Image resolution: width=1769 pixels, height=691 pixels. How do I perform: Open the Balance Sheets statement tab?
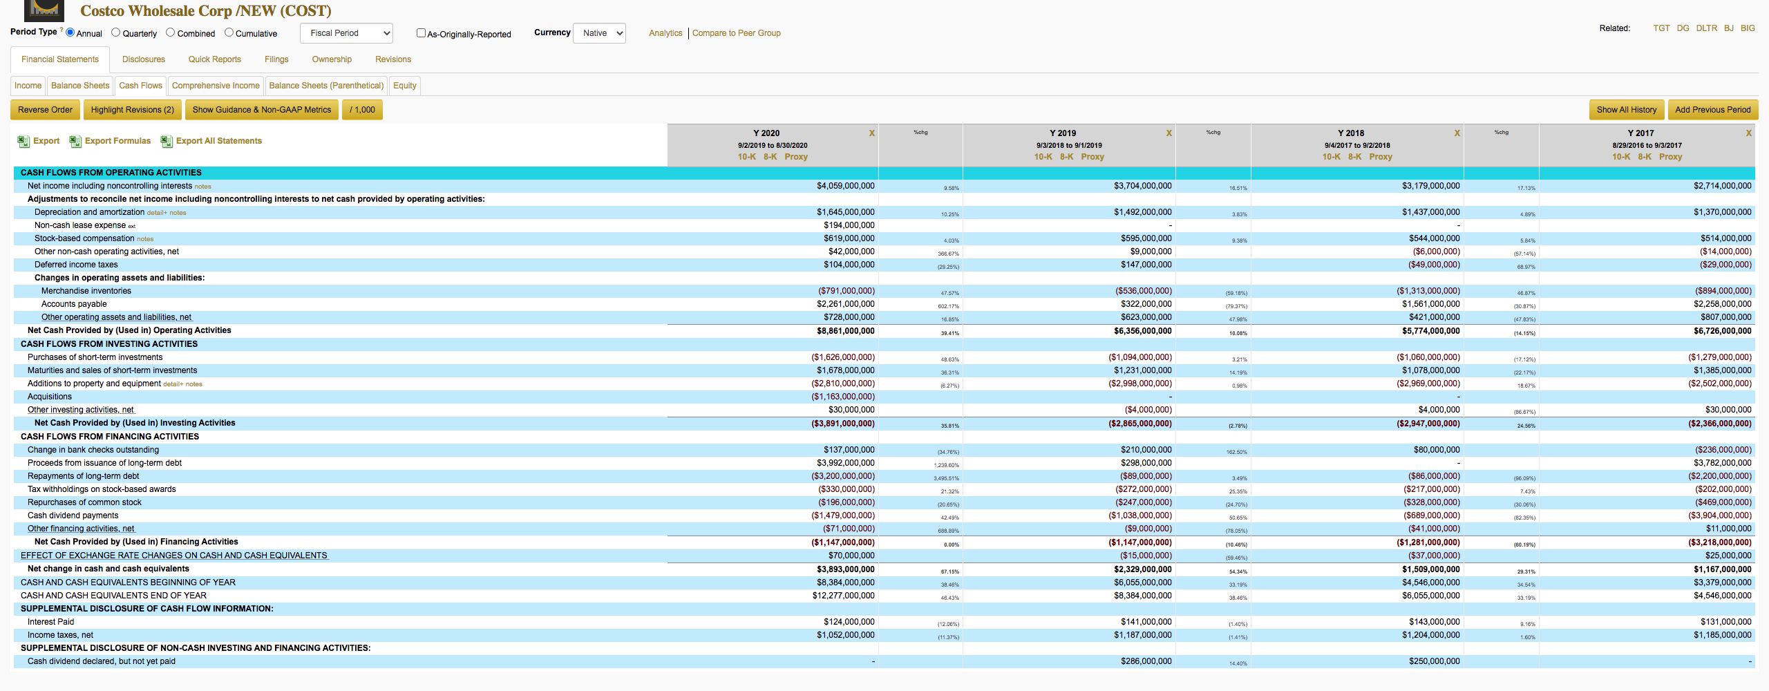tap(80, 86)
